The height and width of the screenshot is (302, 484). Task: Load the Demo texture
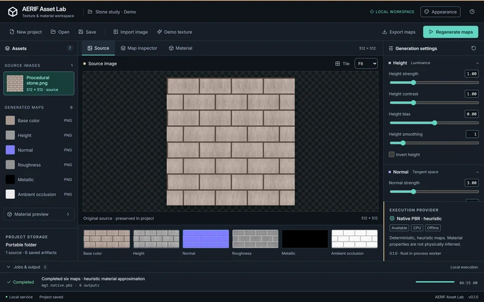point(174,32)
